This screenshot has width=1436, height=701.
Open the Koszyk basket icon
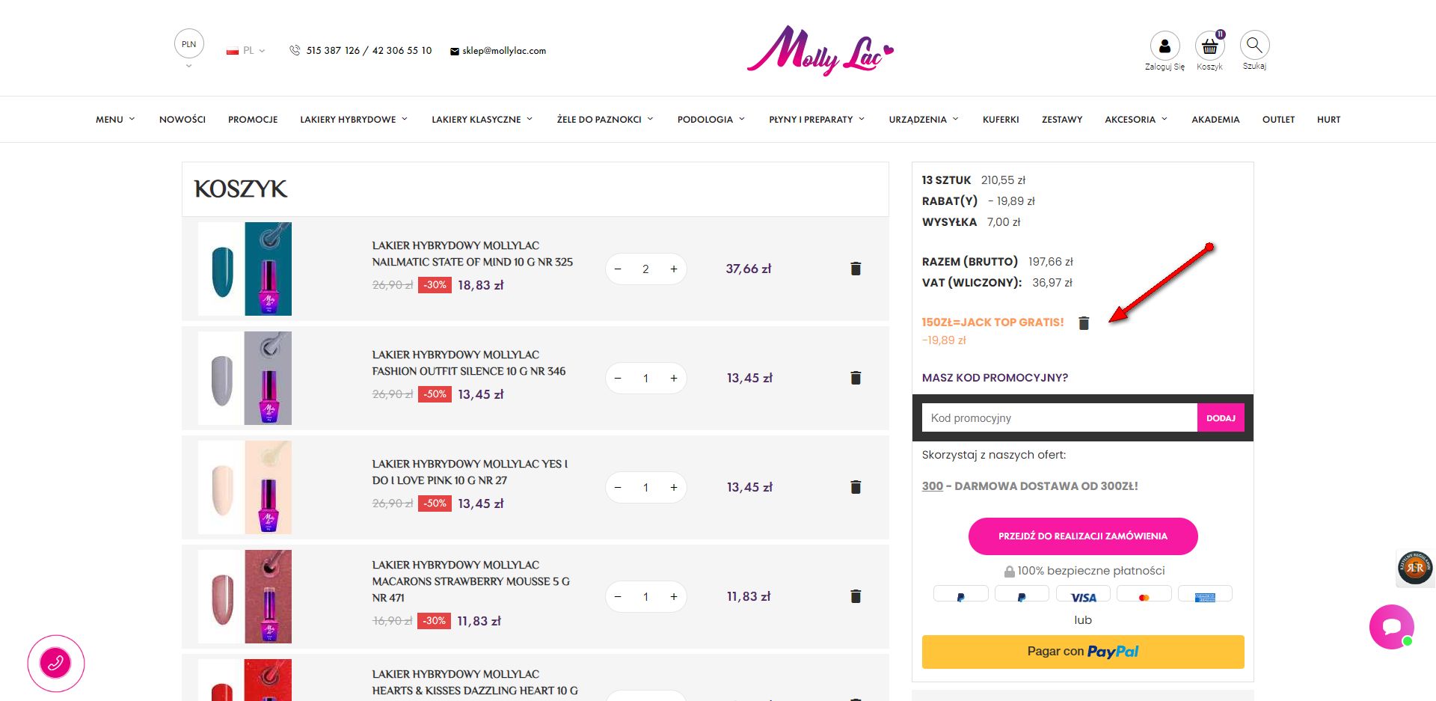1209,46
